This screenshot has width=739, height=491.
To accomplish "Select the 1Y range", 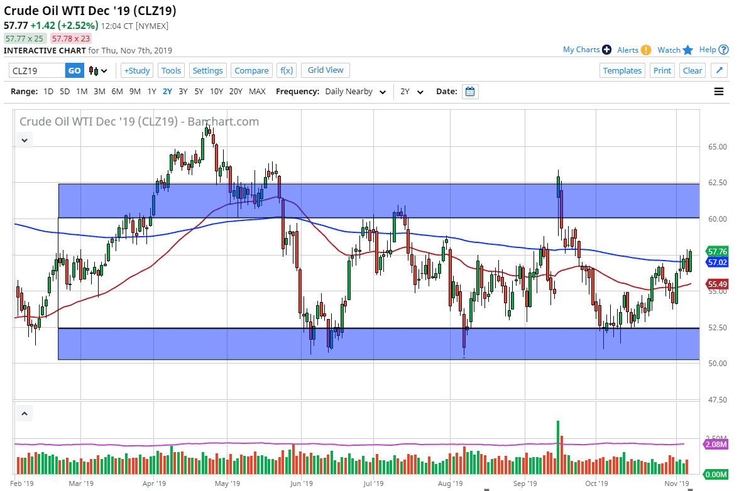I will (151, 91).
